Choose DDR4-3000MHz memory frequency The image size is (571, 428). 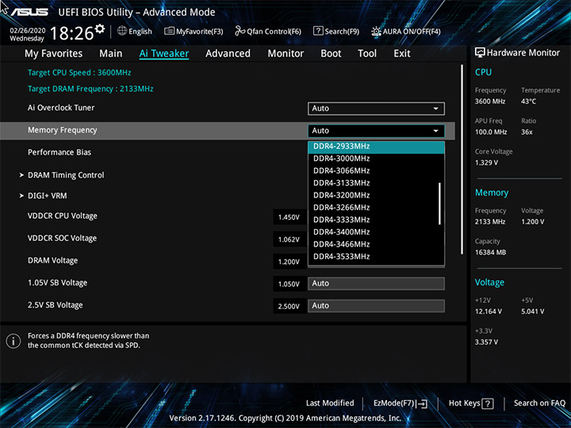tap(376, 159)
